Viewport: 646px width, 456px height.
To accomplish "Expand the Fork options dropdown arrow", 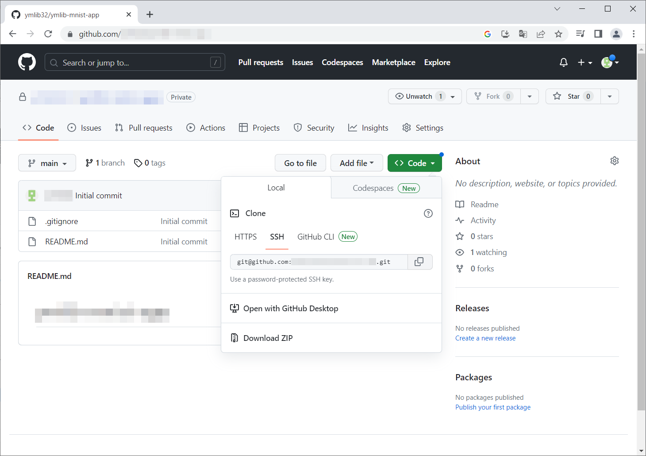I will click(530, 97).
